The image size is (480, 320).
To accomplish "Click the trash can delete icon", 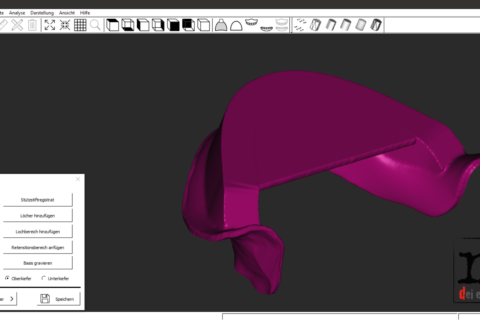I will click(x=32, y=25).
